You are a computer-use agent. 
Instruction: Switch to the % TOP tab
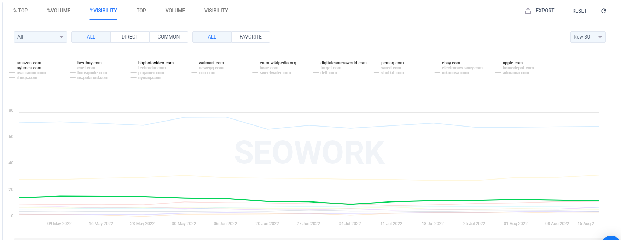click(21, 11)
